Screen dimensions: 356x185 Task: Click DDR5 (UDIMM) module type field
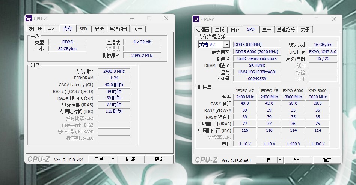pos(257,45)
